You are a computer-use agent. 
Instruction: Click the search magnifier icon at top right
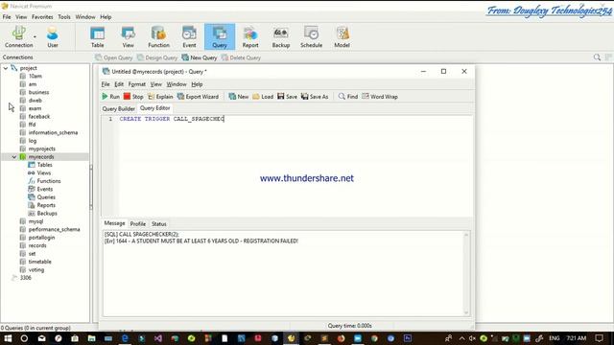pyautogui.click(x=597, y=57)
